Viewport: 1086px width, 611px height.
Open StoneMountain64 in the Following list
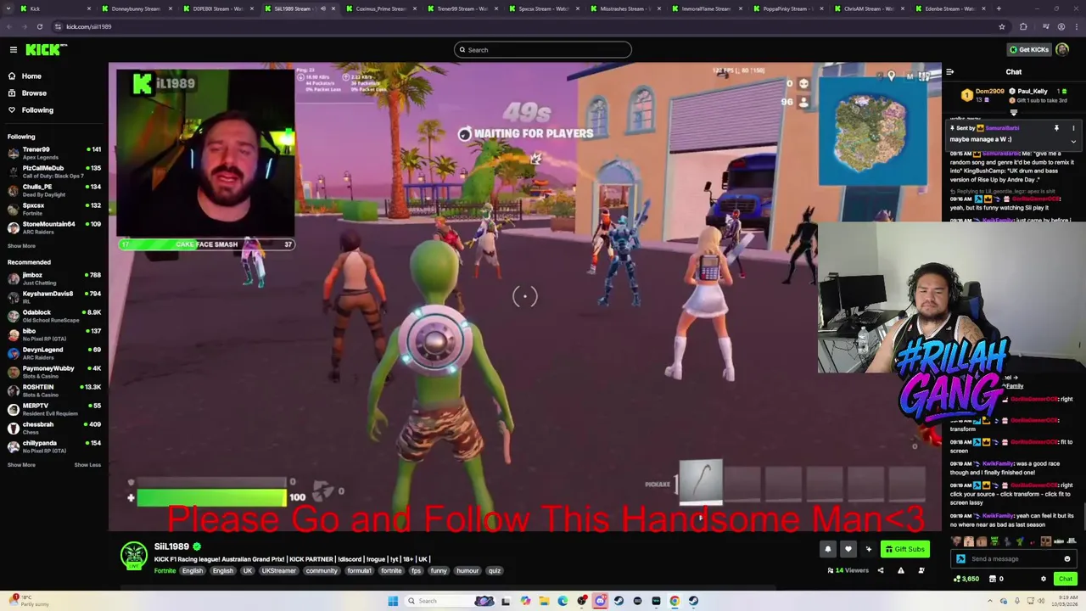(x=54, y=227)
